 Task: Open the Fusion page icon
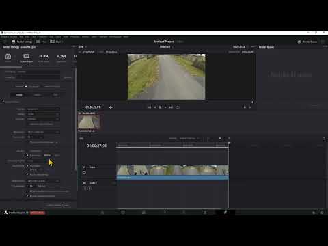click(165, 213)
